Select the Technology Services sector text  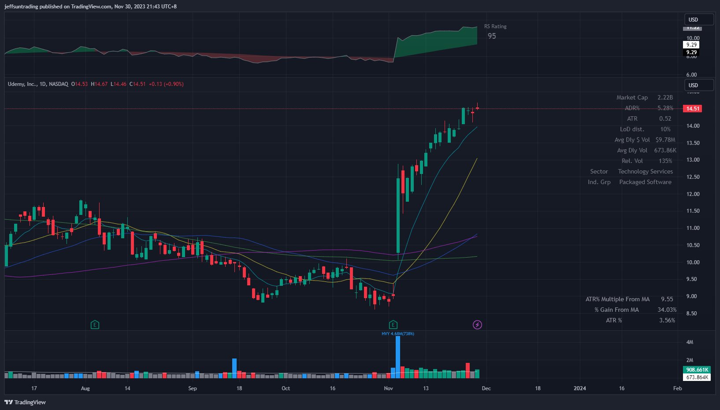[x=646, y=172]
